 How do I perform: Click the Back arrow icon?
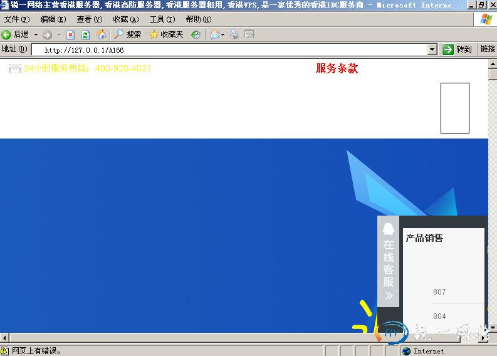(x=6, y=34)
